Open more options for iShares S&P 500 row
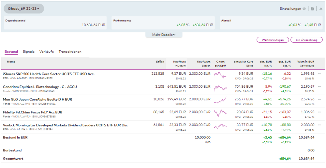Image resolution: width=326 pixels, height=168 pixels. click(x=319, y=74)
